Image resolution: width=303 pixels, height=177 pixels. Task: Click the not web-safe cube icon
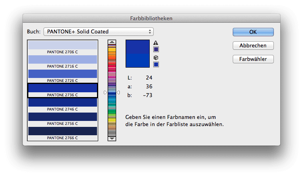coord(156,58)
